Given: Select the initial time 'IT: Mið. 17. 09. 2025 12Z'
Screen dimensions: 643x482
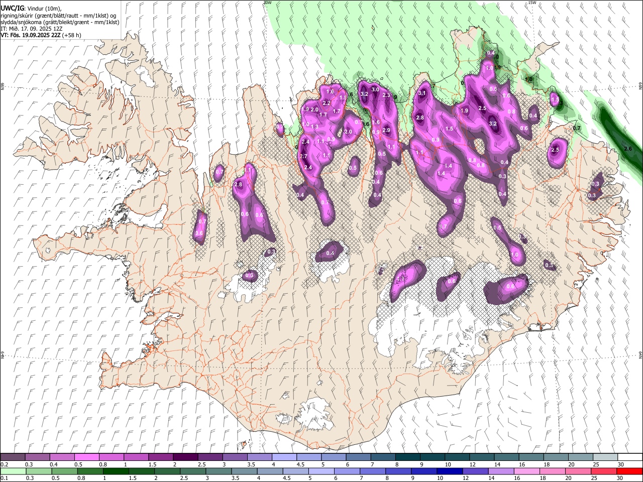Looking at the screenshot, I should (x=31, y=29).
